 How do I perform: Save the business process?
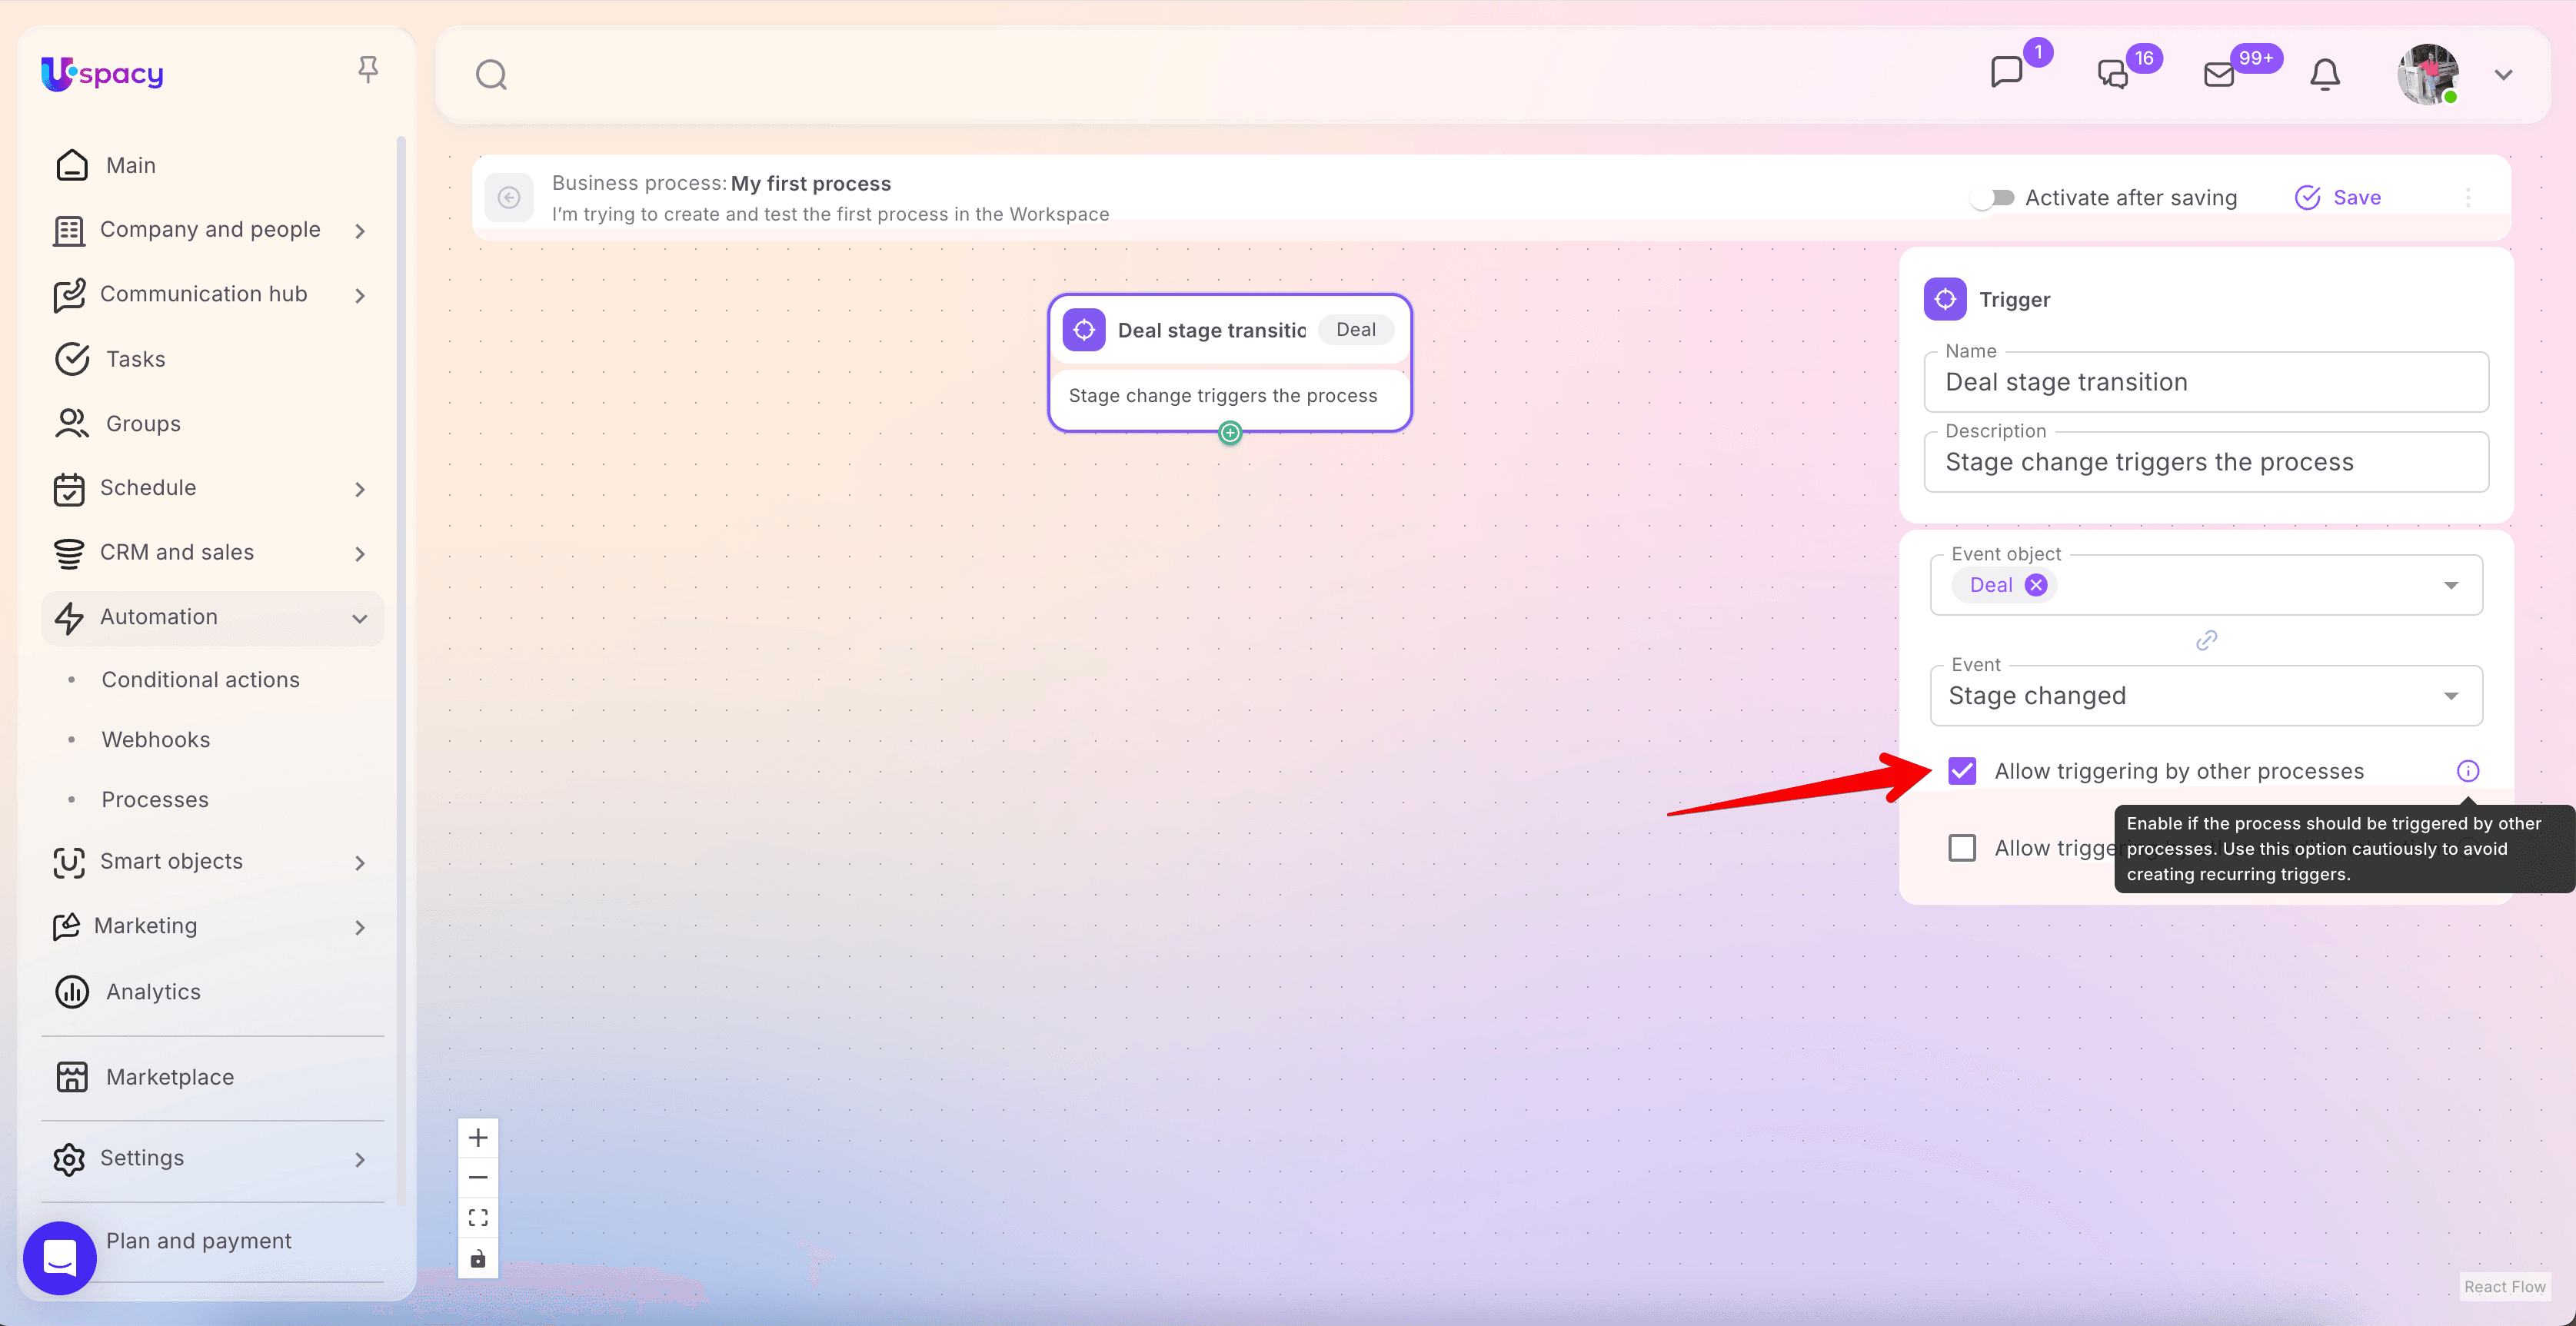2338,198
